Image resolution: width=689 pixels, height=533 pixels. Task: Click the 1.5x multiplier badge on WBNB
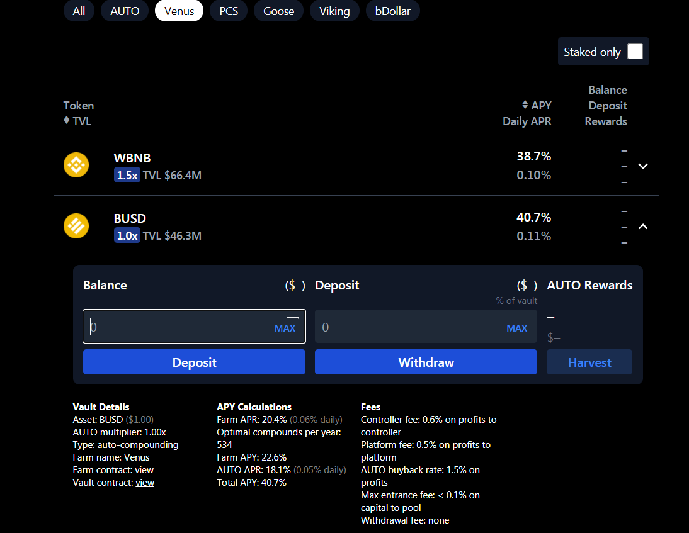(127, 175)
